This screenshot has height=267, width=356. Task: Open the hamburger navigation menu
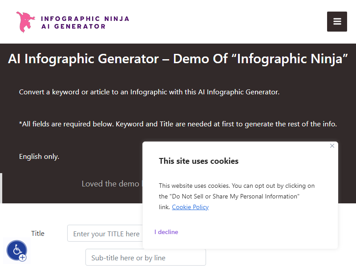pos(337,21)
